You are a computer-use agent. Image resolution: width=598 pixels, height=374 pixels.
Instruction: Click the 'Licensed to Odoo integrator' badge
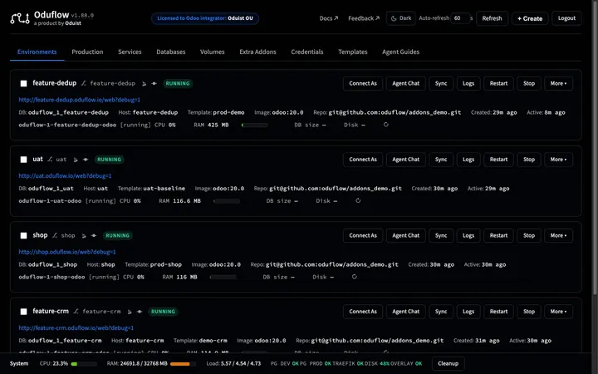point(205,18)
